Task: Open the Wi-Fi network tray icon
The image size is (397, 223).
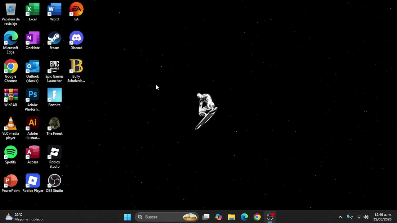Action: click(359, 217)
